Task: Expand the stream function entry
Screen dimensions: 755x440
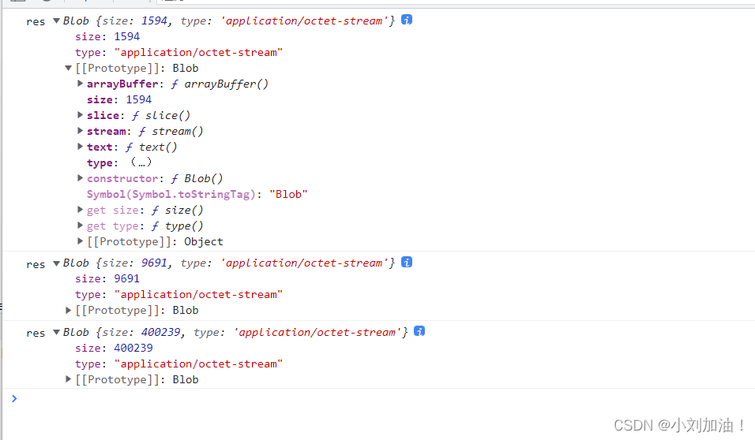Action: (81, 131)
